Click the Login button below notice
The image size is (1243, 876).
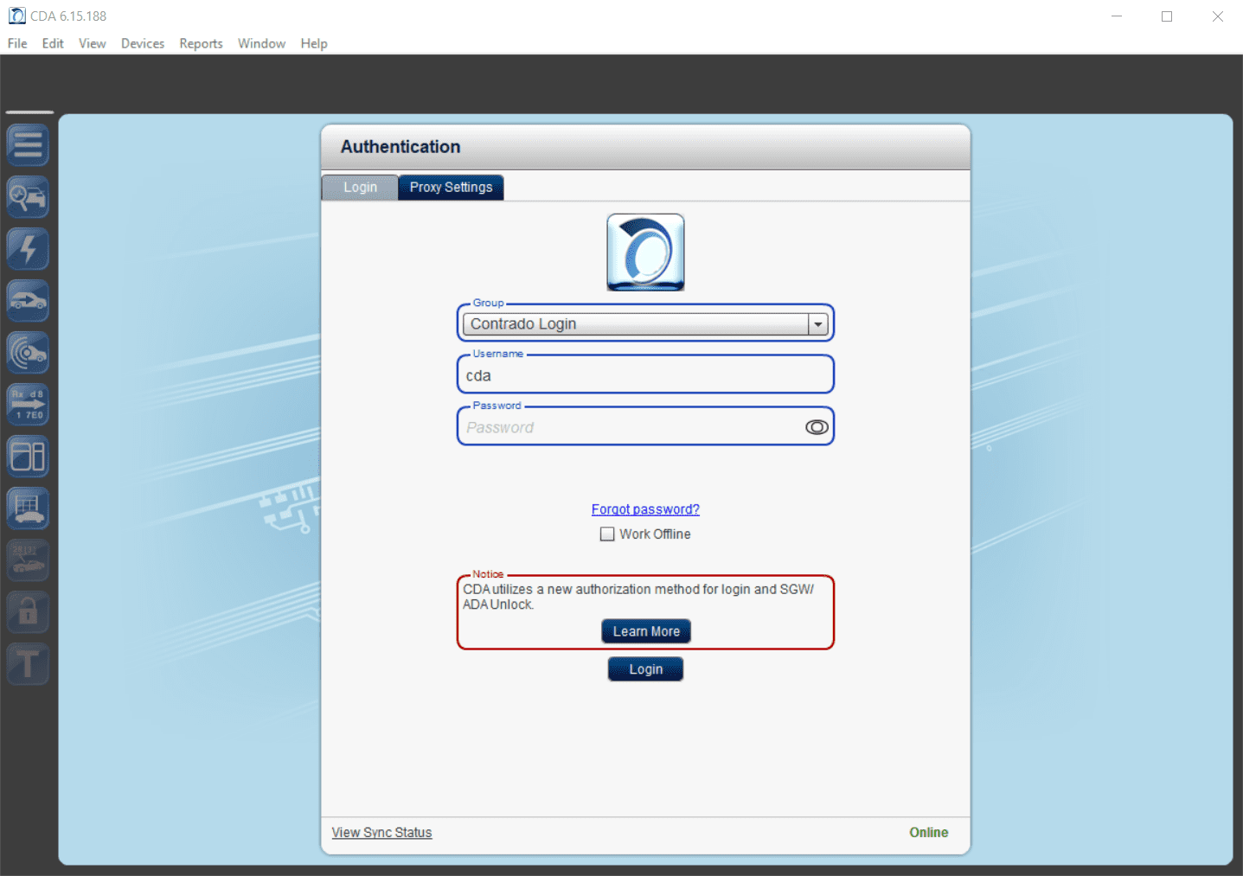(645, 669)
